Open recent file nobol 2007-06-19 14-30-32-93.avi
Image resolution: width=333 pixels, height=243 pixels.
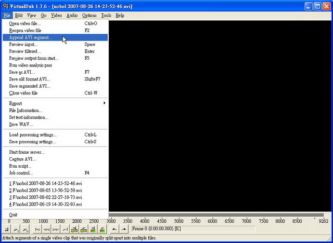[x=55, y=204]
